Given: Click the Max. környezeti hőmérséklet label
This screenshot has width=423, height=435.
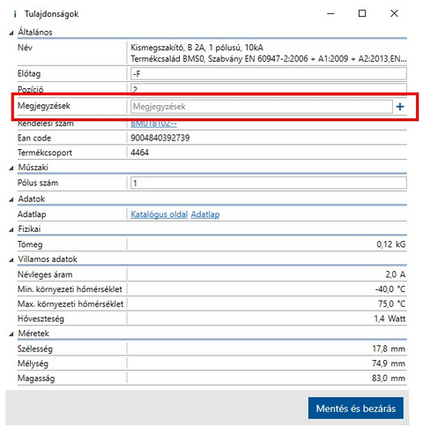Looking at the screenshot, I should 70,304.
